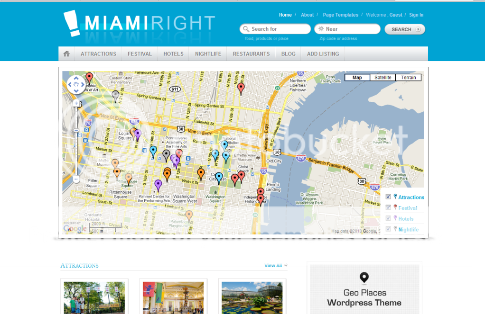485x314 pixels.
Task: Open the first attraction thumbnail with family photo
Action: pos(94,297)
